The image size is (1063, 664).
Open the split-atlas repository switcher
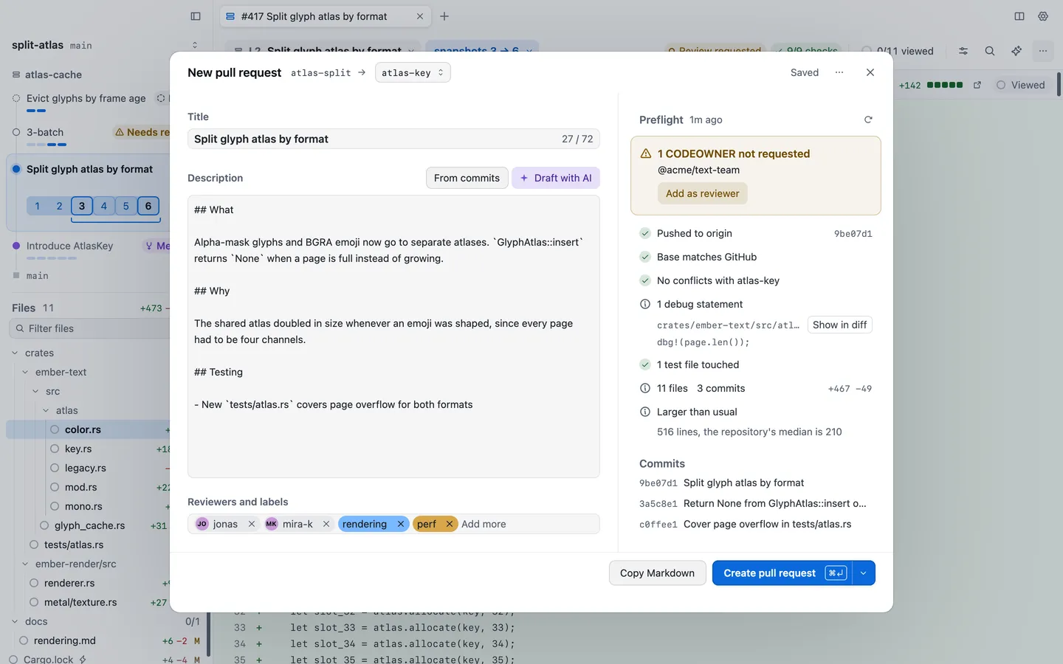click(195, 45)
